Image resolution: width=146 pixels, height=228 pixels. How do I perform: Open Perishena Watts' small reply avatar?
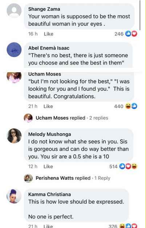tap(28, 178)
